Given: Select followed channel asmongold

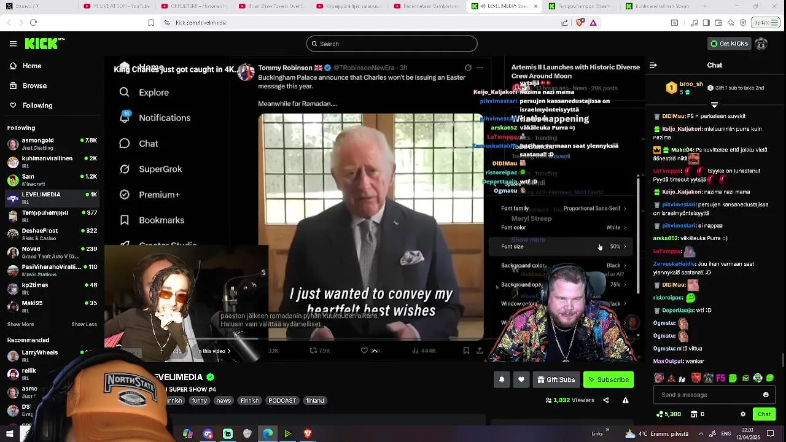Looking at the screenshot, I should click(x=52, y=144).
